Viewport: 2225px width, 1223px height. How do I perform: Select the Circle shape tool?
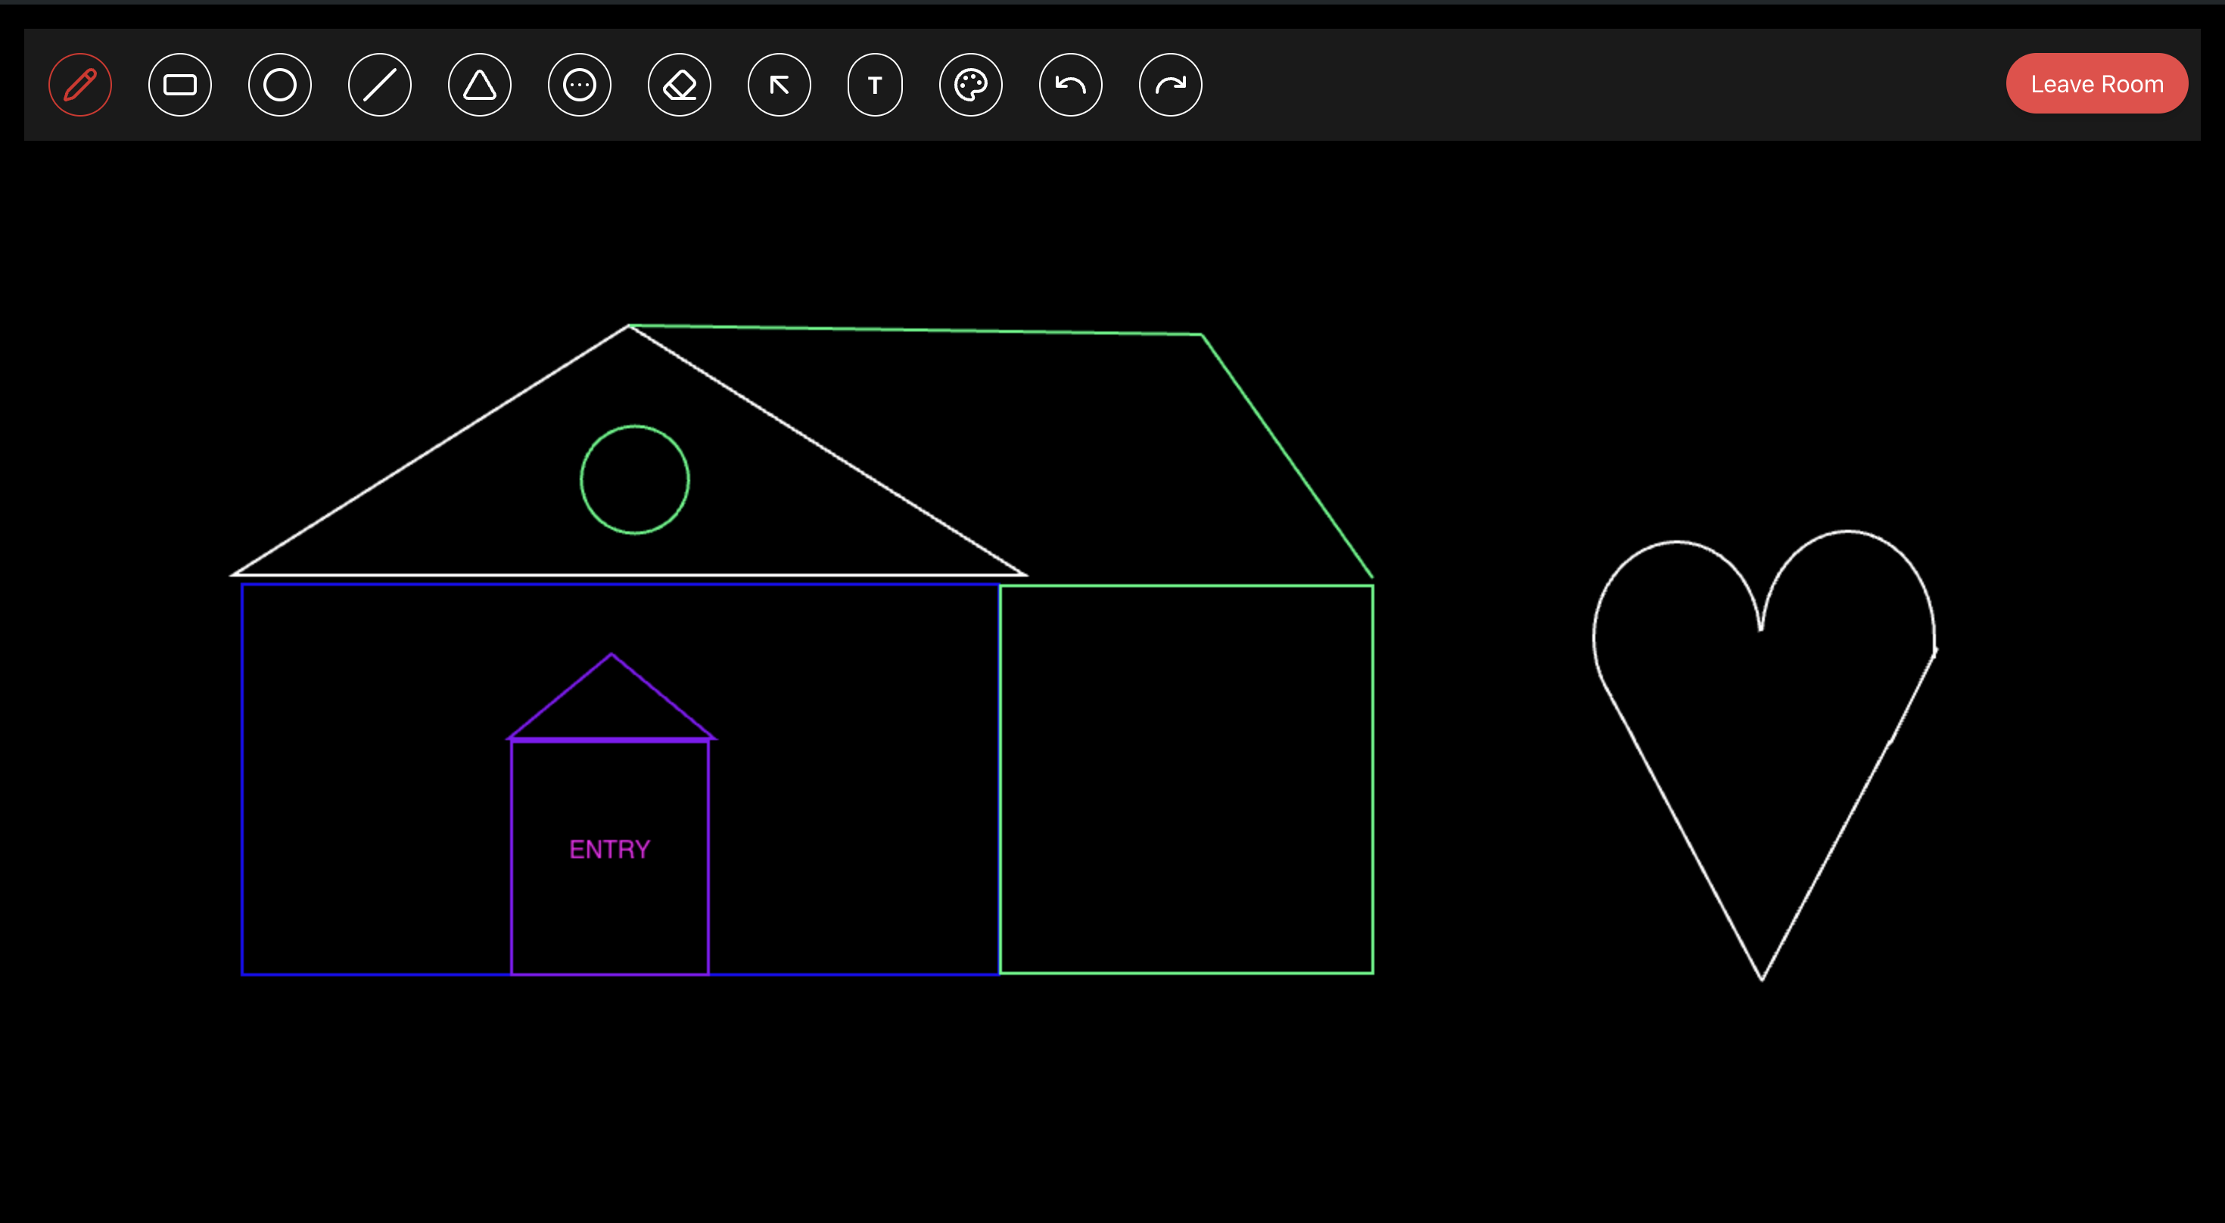coord(279,84)
